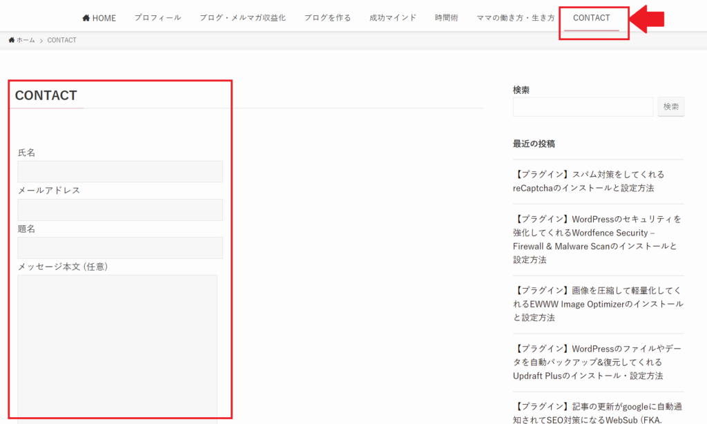Focus the メールアドレス input field

(120, 210)
